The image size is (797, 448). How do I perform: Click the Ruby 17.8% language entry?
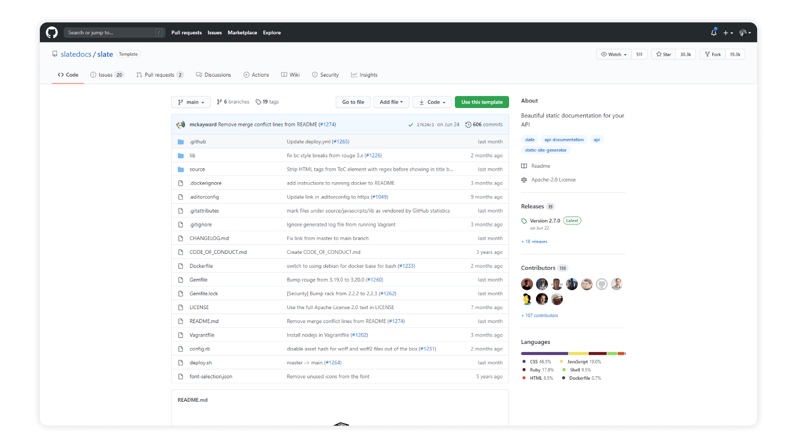click(538, 370)
